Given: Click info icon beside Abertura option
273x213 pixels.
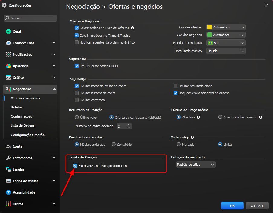Looking at the screenshot, I should tap(198, 117).
